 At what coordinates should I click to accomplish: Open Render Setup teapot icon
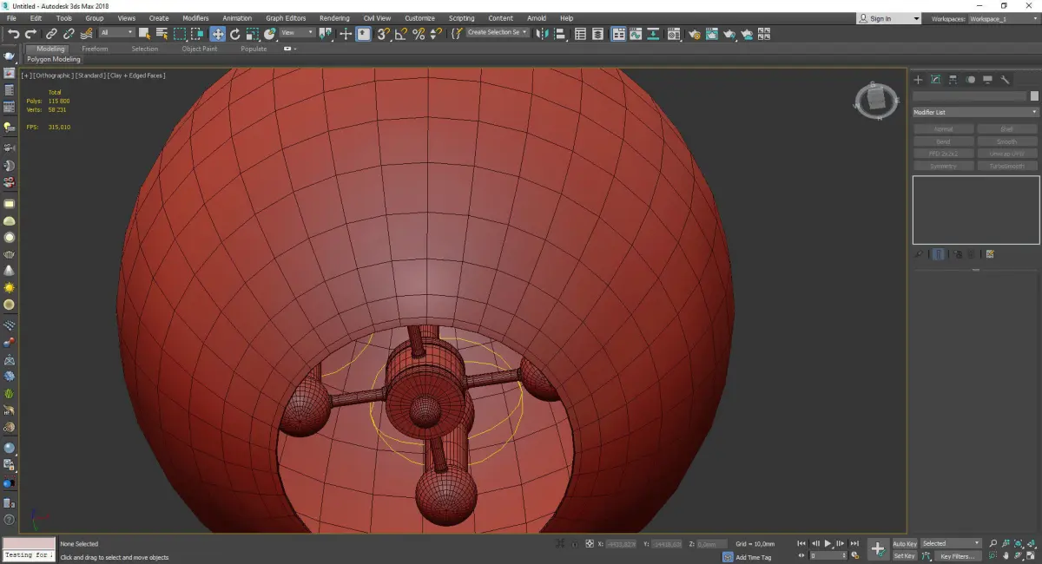click(695, 34)
